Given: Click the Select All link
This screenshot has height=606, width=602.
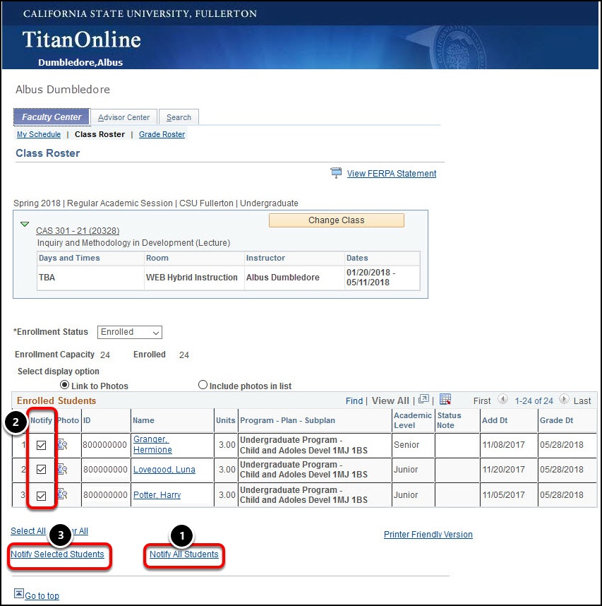Looking at the screenshot, I should pos(28,531).
